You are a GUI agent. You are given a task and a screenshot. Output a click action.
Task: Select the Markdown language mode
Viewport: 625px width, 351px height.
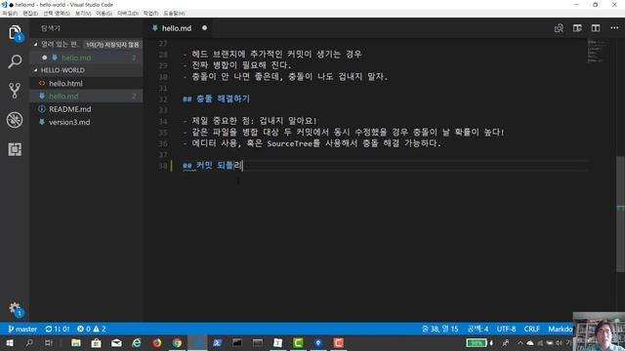(x=561, y=330)
